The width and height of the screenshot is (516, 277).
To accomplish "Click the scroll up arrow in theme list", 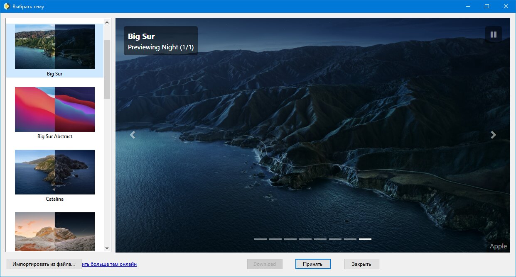I will pos(107,22).
